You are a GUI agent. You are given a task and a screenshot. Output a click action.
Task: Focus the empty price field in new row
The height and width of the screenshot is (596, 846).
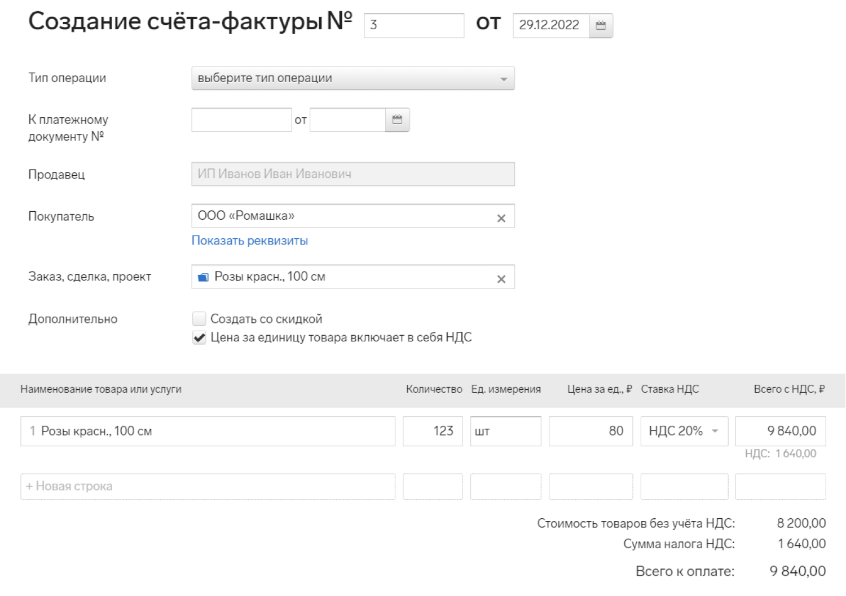pos(591,487)
